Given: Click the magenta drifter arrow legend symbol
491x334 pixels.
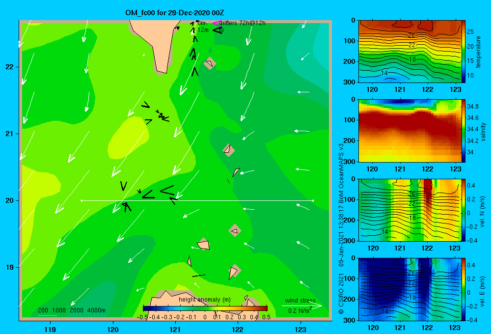Looking at the screenshot, I should tap(217, 23).
